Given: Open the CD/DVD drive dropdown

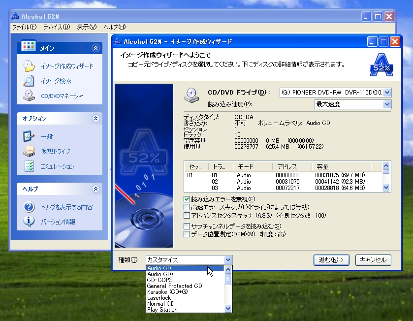Looking at the screenshot, I should (x=387, y=93).
